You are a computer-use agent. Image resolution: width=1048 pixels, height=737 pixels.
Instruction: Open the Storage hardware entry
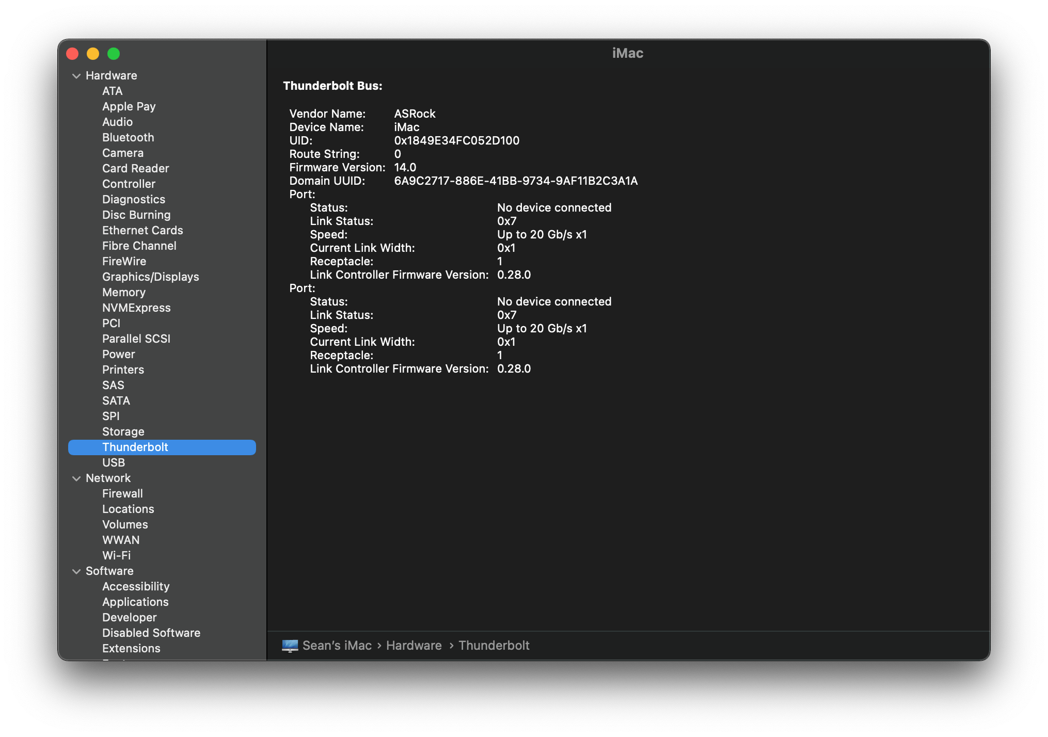(123, 431)
